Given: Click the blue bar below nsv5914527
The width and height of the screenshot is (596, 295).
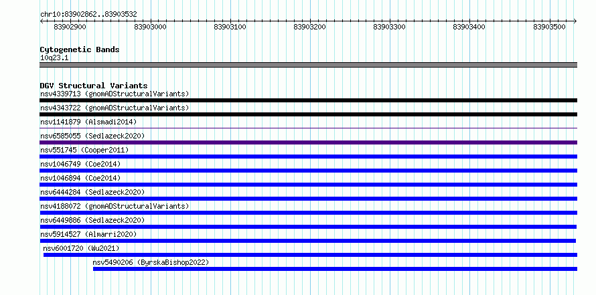Looking at the screenshot, I should point(308,241).
